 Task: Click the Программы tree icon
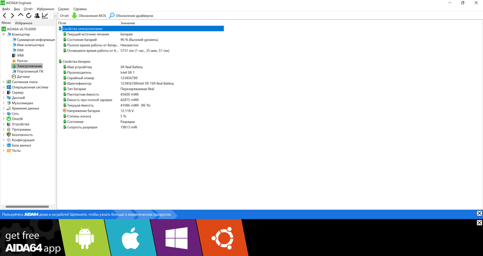(x=9, y=129)
